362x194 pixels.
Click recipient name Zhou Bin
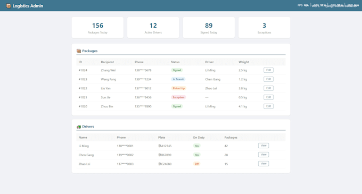pyautogui.click(x=107, y=106)
